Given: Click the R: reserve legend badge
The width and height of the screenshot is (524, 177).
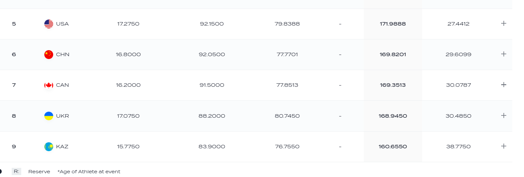Looking at the screenshot, I should pyautogui.click(x=16, y=172).
